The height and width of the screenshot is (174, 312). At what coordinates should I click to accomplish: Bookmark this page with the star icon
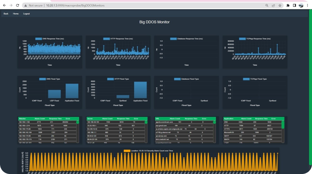(x=279, y=6)
